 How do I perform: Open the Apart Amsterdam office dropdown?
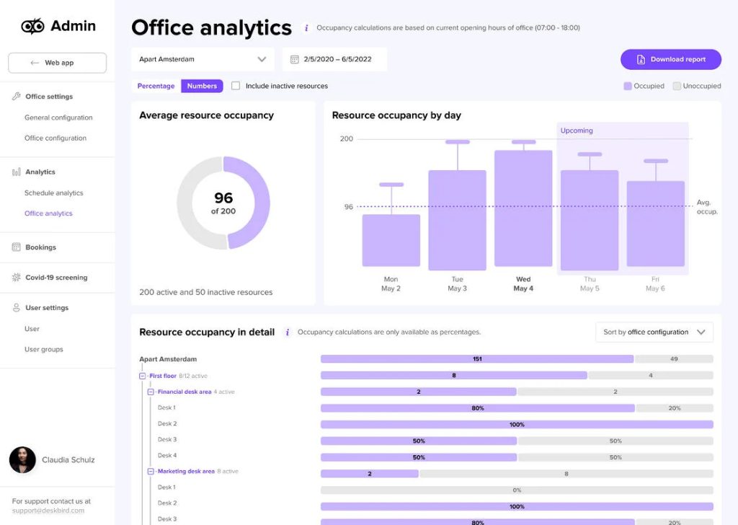(x=202, y=58)
